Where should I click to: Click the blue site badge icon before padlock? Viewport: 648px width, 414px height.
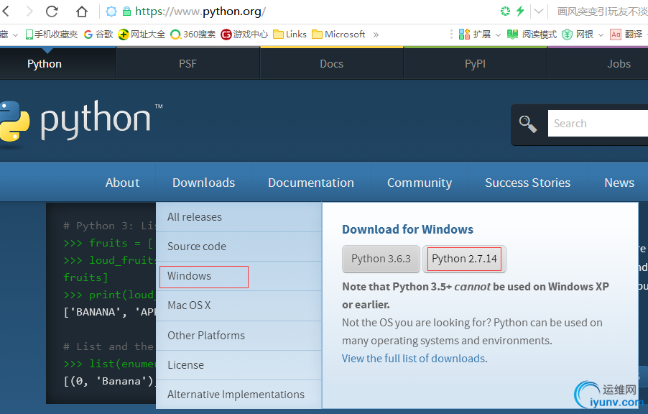coord(111,11)
